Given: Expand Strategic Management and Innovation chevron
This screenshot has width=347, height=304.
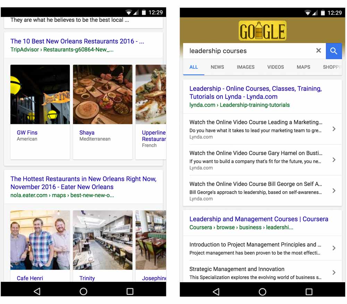Looking at the screenshot, I should click(x=334, y=272).
